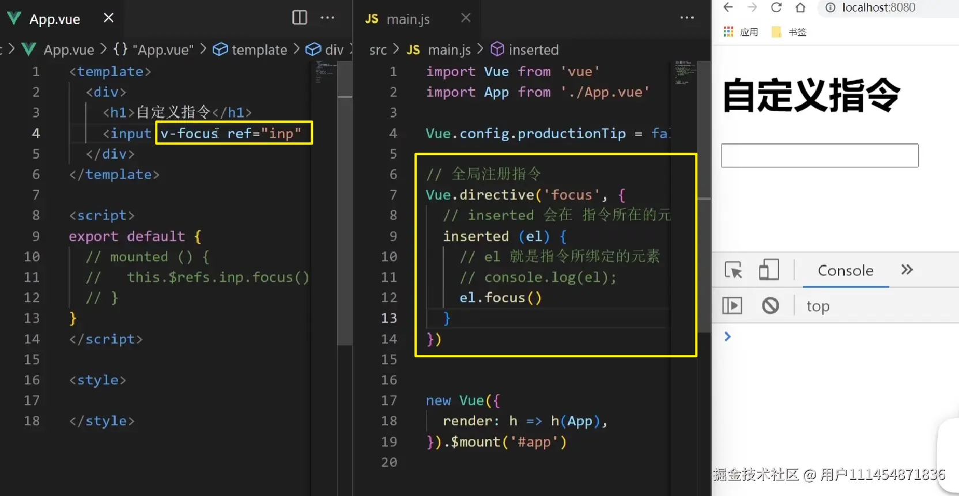The image size is (959, 496).
Task: Activate DevTools inspect element picker
Action: click(x=734, y=270)
